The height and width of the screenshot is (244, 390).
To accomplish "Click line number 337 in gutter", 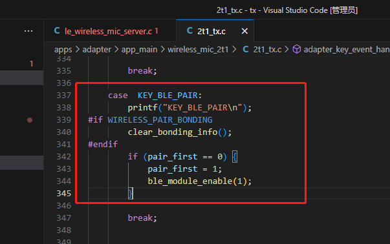I will pyautogui.click(x=64, y=96).
